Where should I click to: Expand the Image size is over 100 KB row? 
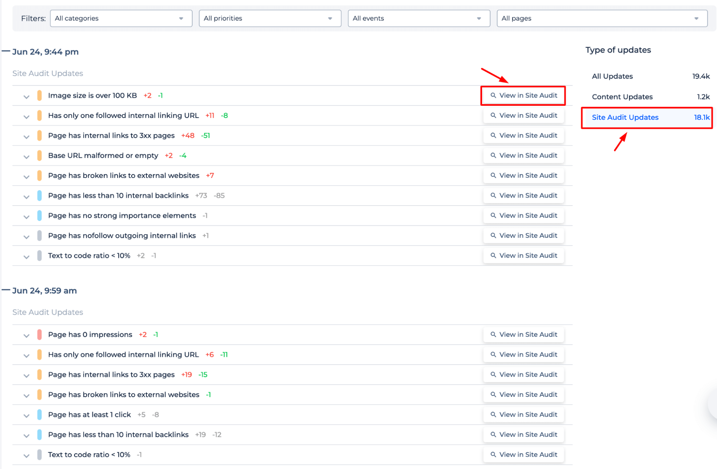pyautogui.click(x=26, y=97)
